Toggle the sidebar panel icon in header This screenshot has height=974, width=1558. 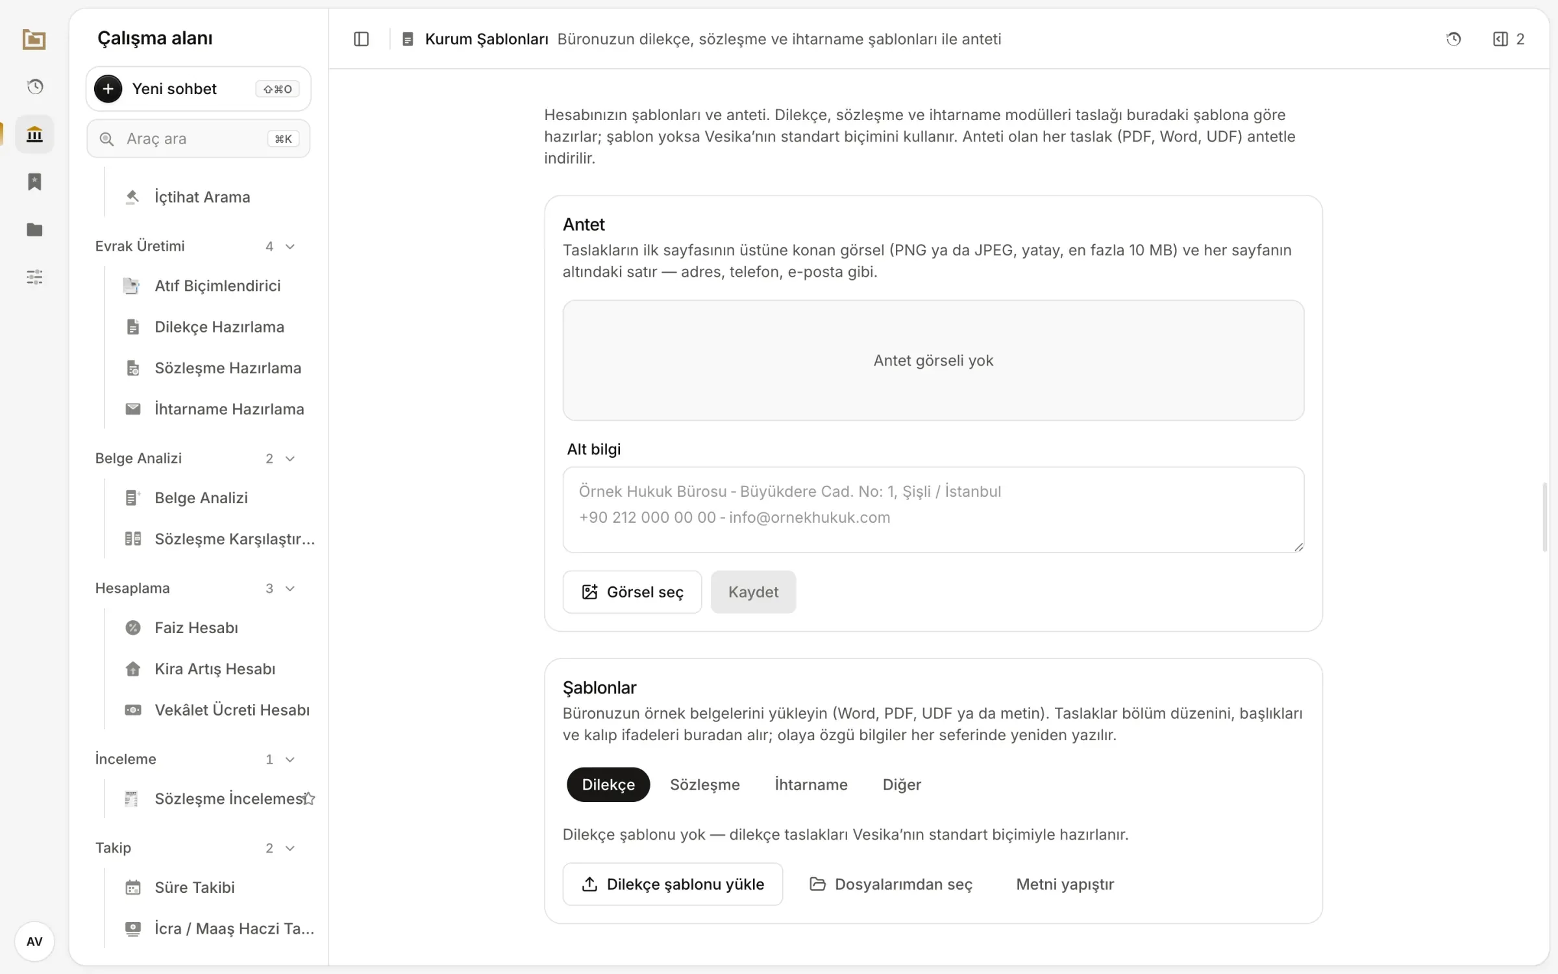362,39
